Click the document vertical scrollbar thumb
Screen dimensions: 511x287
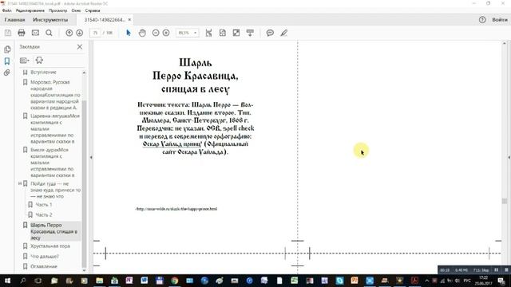(505, 201)
